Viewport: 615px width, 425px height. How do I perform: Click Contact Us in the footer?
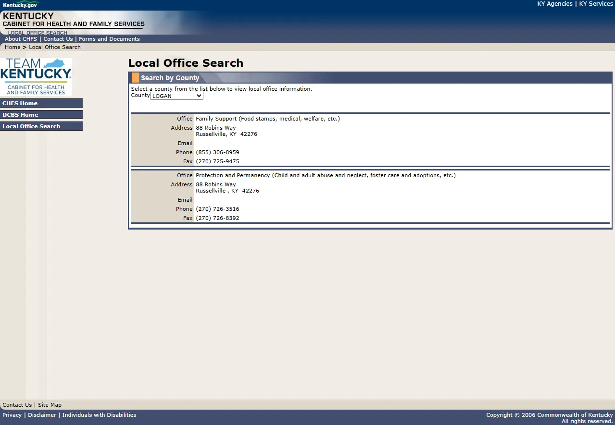pyautogui.click(x=17, y=405)
